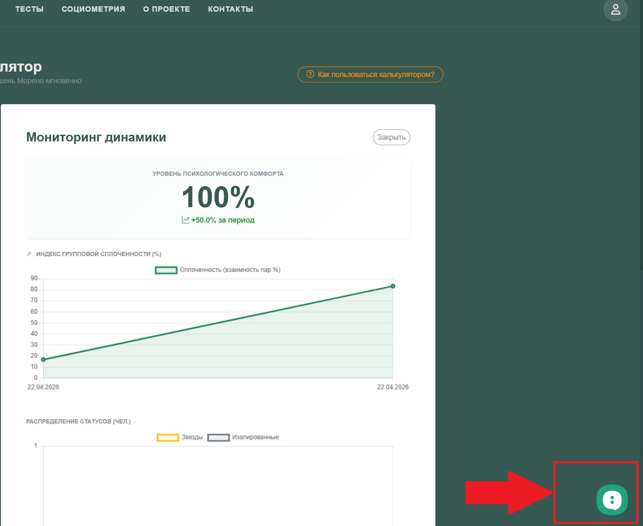Go to the ТЕСТЫ menu item
This screenshot has height=526, width=643.
click(29, 9)
